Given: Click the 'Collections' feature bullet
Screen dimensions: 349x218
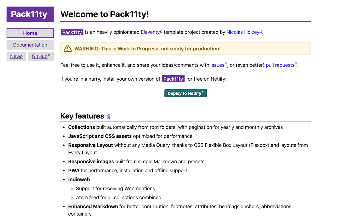Looking at the screenshot, I should coord(176,127).
